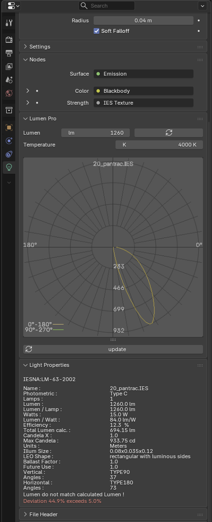Open the Collection properties tab

click(9, 110)
